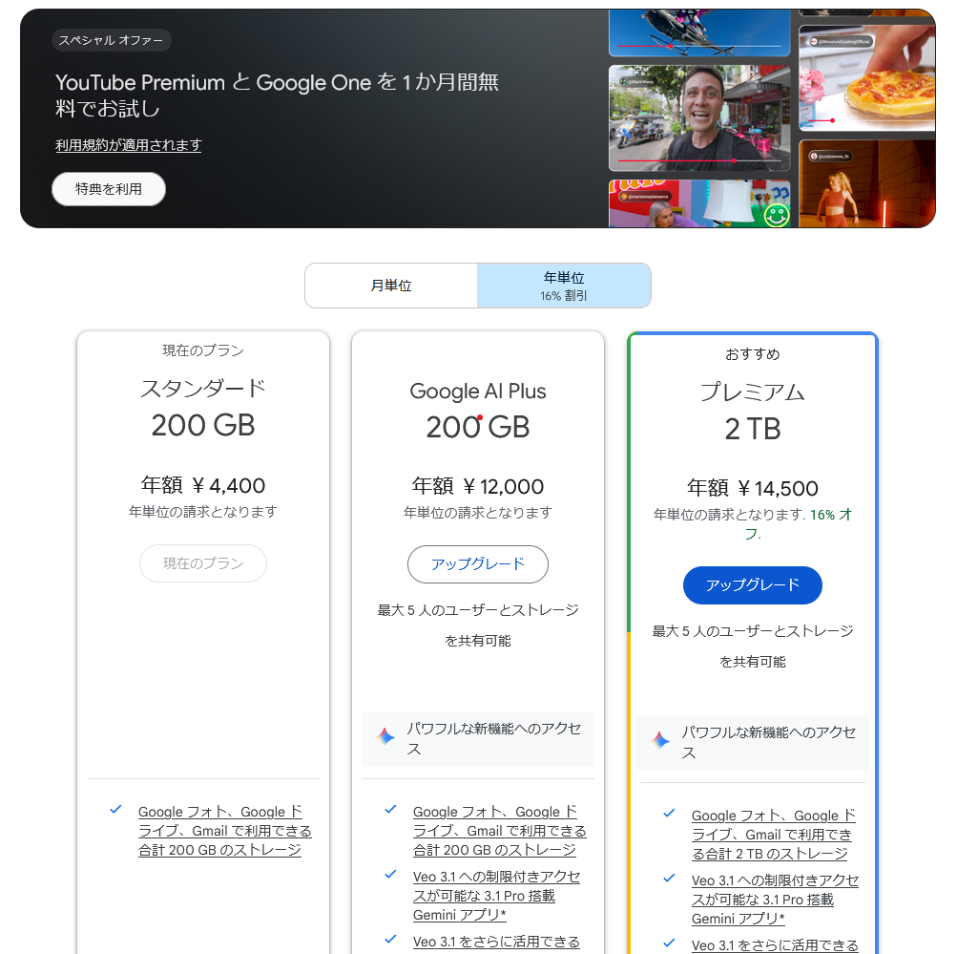This screenshot has height=954, width=957.
Task: Click the スペシャル オファー badge
Action: click(111, 40)
